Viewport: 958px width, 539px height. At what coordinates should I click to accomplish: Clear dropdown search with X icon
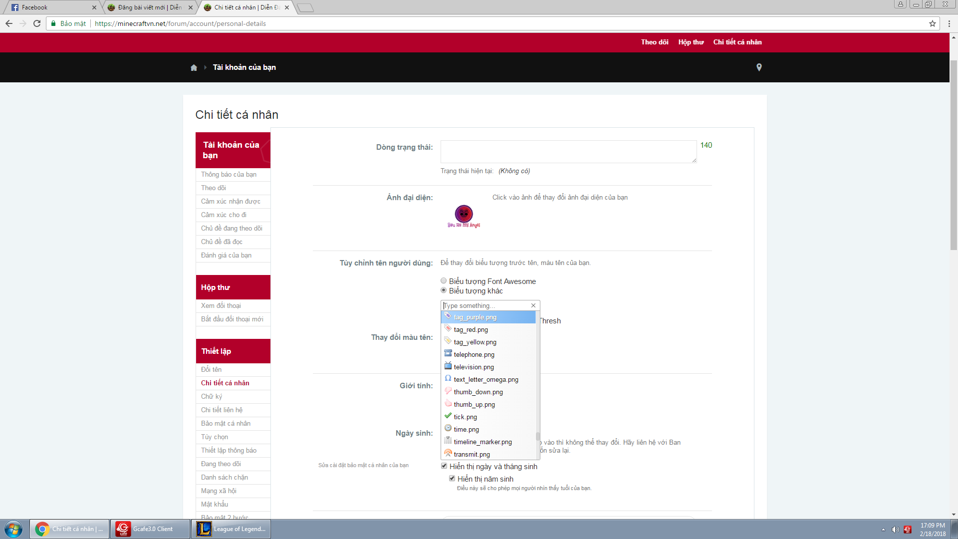point(533,305)
